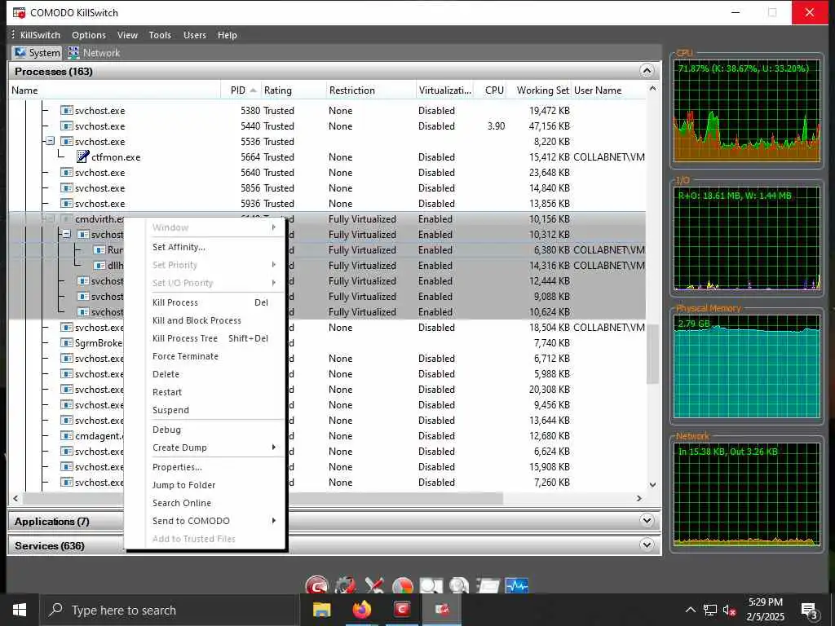
Task: Expand the Services panel
Action: coord(647,544)
